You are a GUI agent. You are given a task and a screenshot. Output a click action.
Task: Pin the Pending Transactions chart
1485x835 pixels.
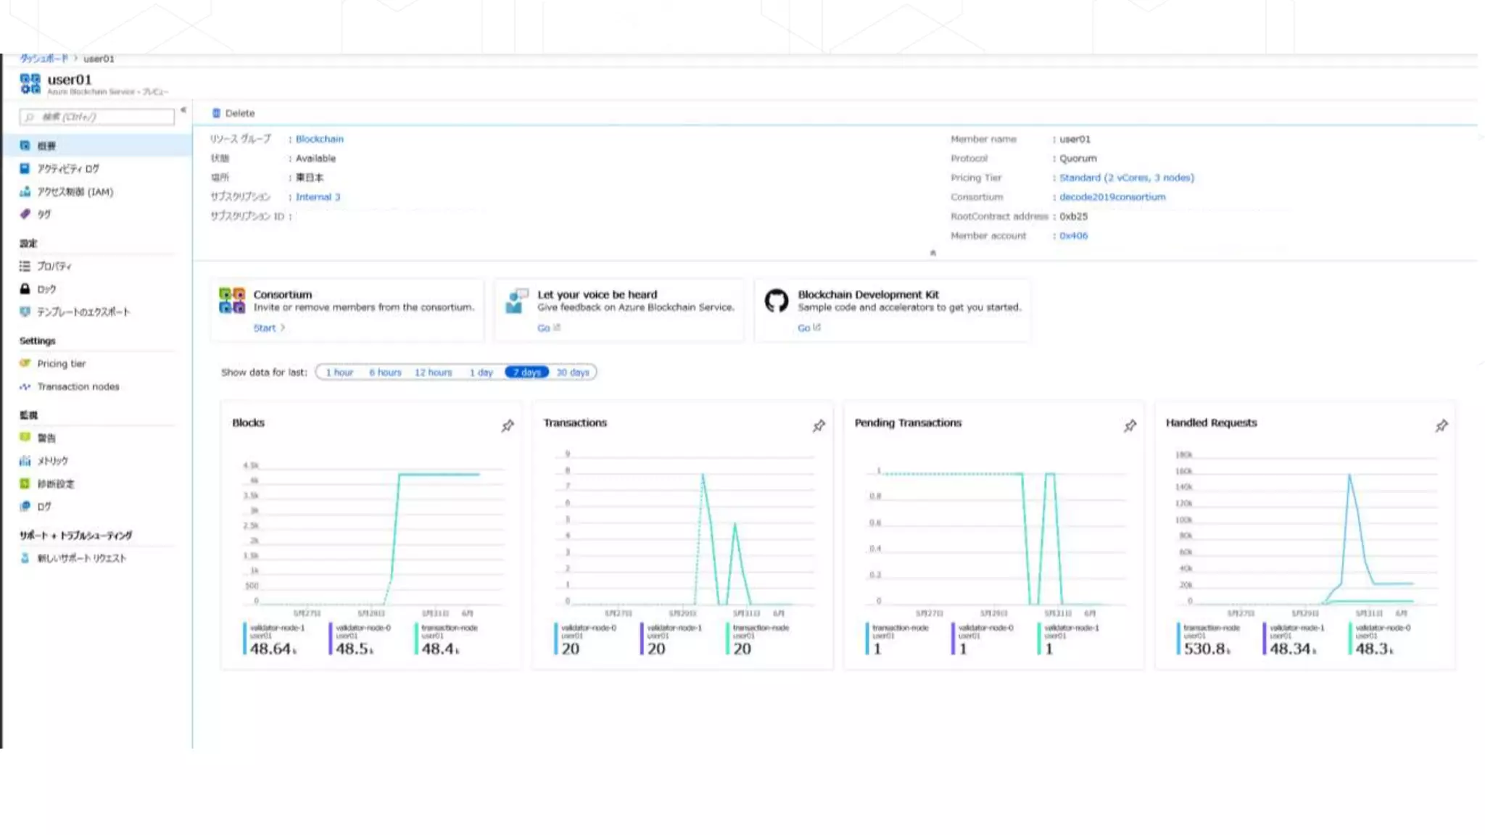tap(1130, 425)
